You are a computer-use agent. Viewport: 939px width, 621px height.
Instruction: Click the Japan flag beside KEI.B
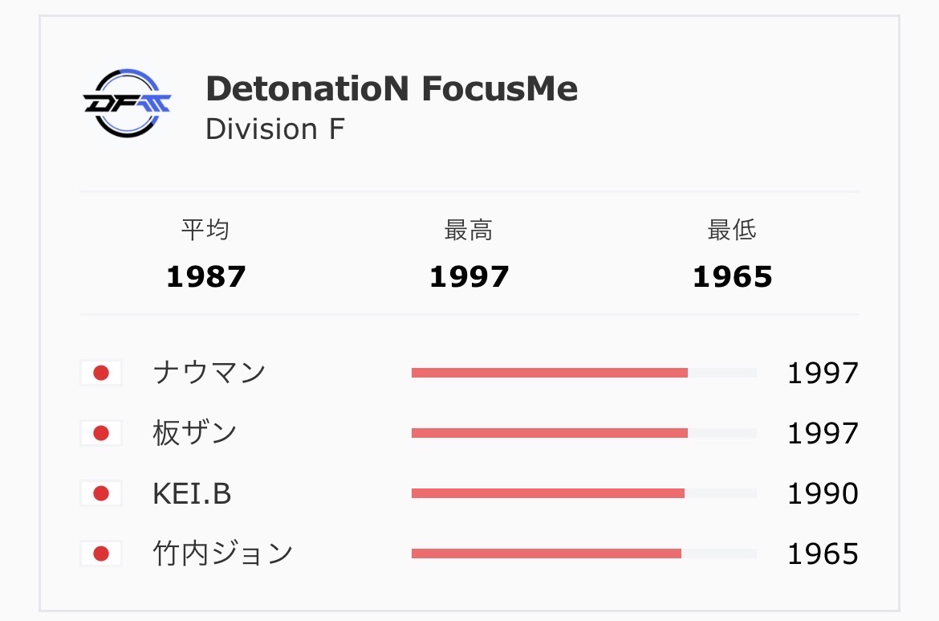click(x=101, y=493)
